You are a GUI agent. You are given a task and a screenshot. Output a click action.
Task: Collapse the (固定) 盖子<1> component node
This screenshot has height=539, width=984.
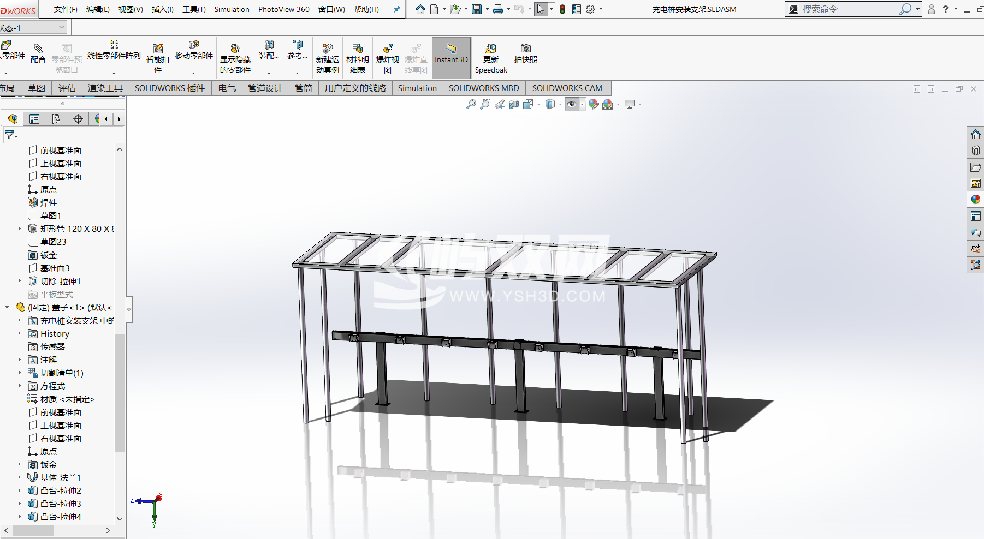(7, 307)
